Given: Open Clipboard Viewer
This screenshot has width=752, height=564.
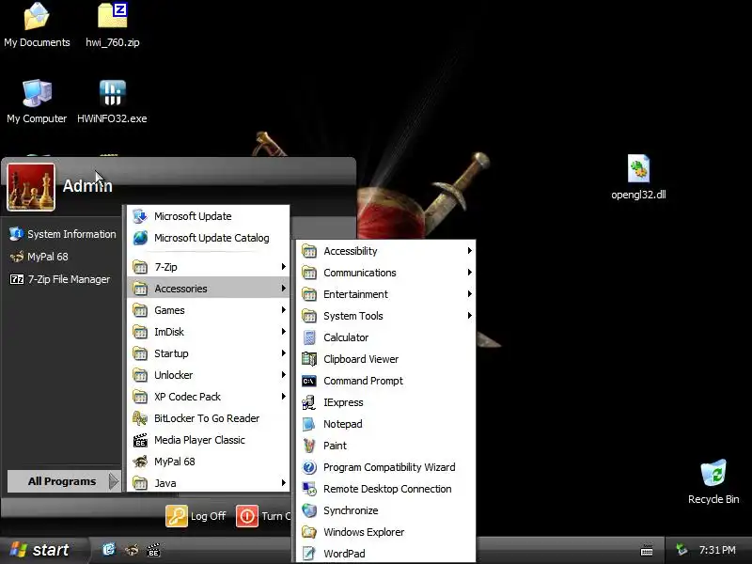Looking at the screenshot, I should click(386, 359).
